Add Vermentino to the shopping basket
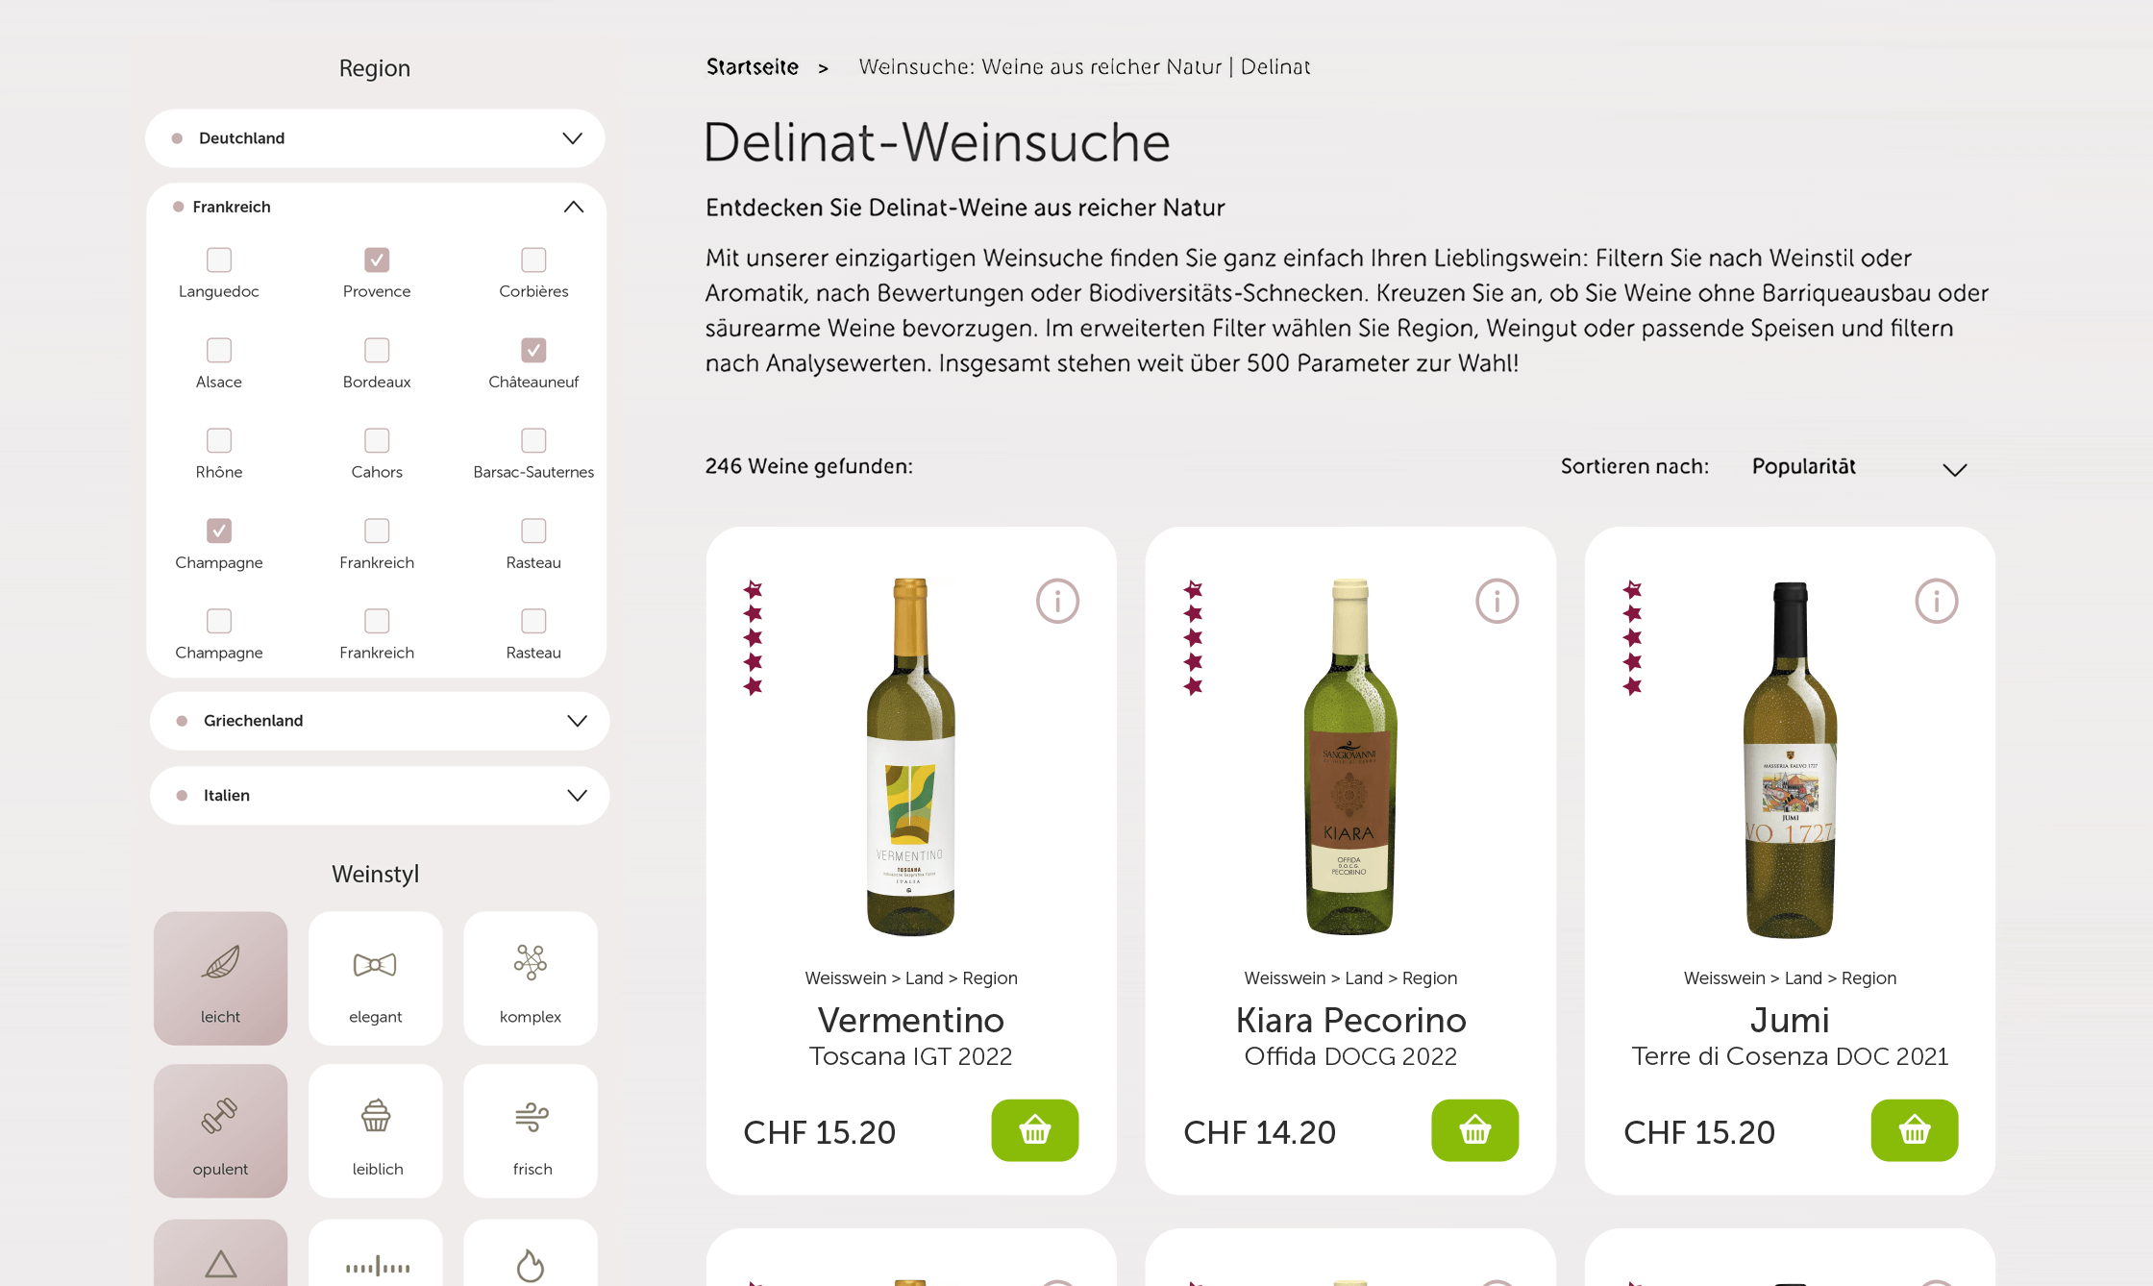2153x1286 pixels. point(1034,1130)
